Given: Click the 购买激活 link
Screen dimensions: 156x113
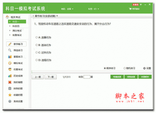Looking at the screenshot, I should click(136, 9).
